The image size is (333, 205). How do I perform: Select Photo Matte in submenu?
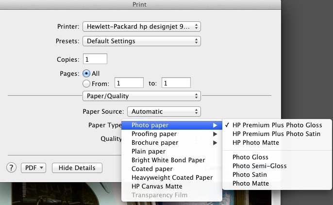pos(277,183)
